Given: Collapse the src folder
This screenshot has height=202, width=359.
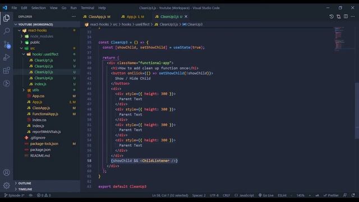Looking at the screenshot, I should point(33,48).
